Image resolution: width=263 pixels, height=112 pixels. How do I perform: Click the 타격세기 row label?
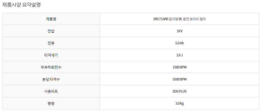click(x=51, y=55)
